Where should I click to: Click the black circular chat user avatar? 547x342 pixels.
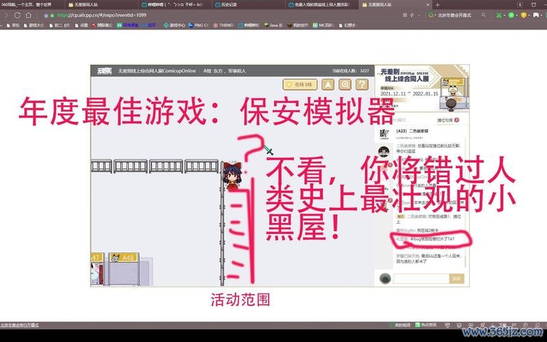coord(384,152)
